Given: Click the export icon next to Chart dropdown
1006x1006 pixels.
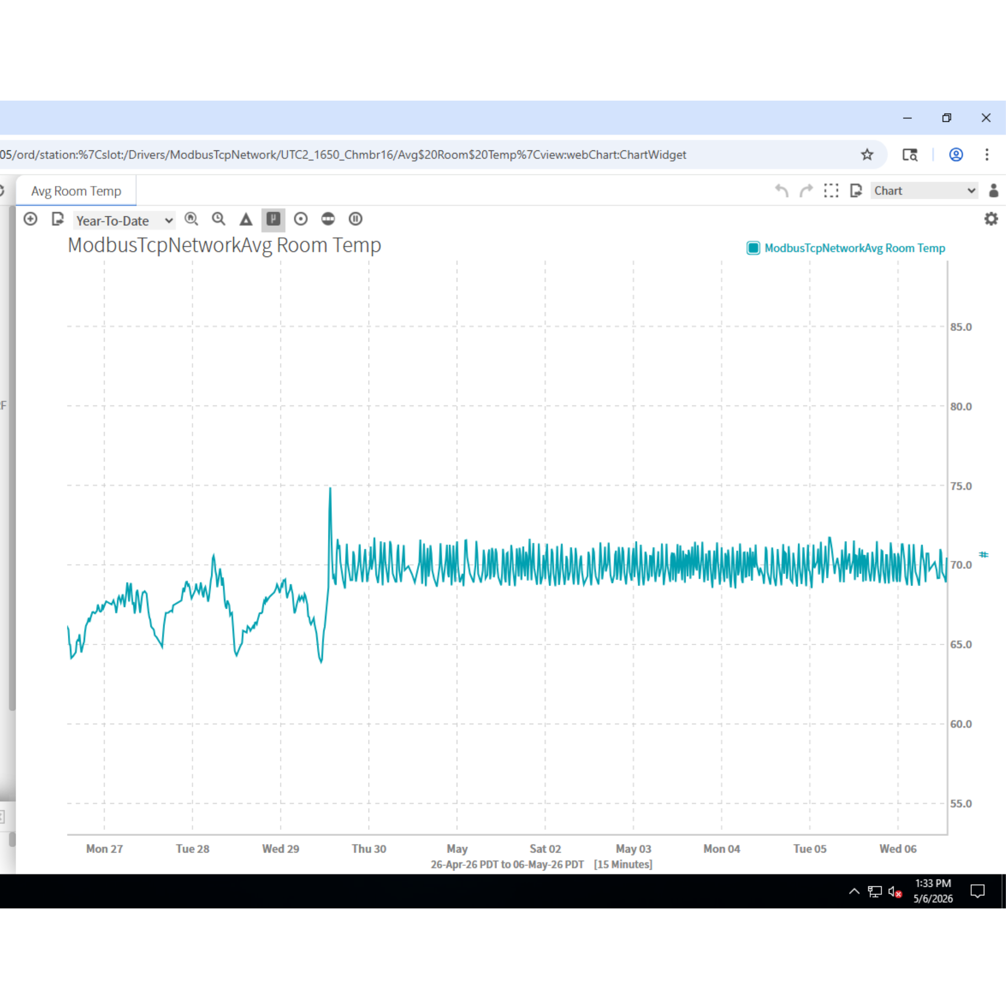Looking at the screenshot, I should (856, 191).
